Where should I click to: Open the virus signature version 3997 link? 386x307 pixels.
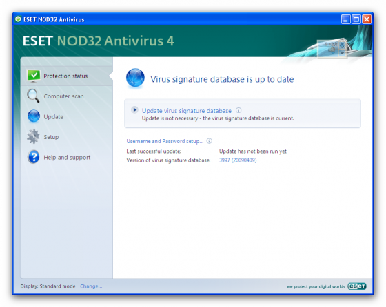238,160
